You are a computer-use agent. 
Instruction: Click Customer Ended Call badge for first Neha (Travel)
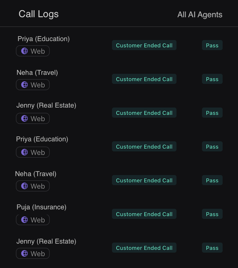click(x=144, y=79)
